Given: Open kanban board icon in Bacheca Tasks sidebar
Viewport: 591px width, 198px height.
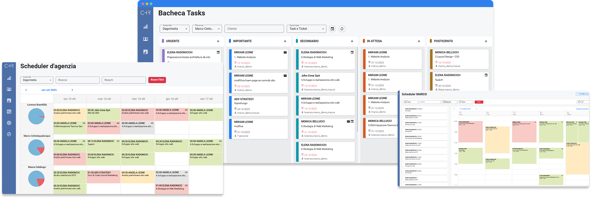Looking at the screenshot, I should pyautogui.click(x=145, y=52).
